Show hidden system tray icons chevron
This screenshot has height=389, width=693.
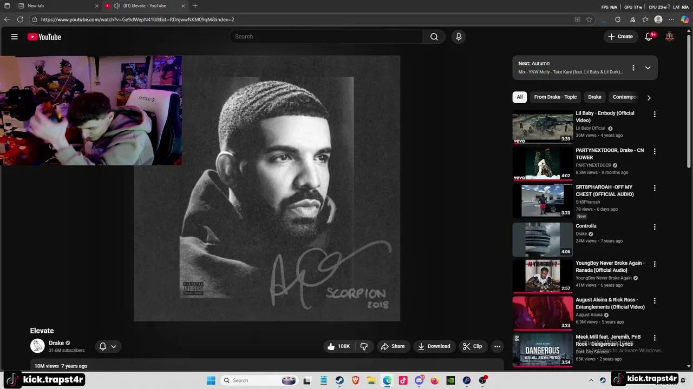point(591,380)
